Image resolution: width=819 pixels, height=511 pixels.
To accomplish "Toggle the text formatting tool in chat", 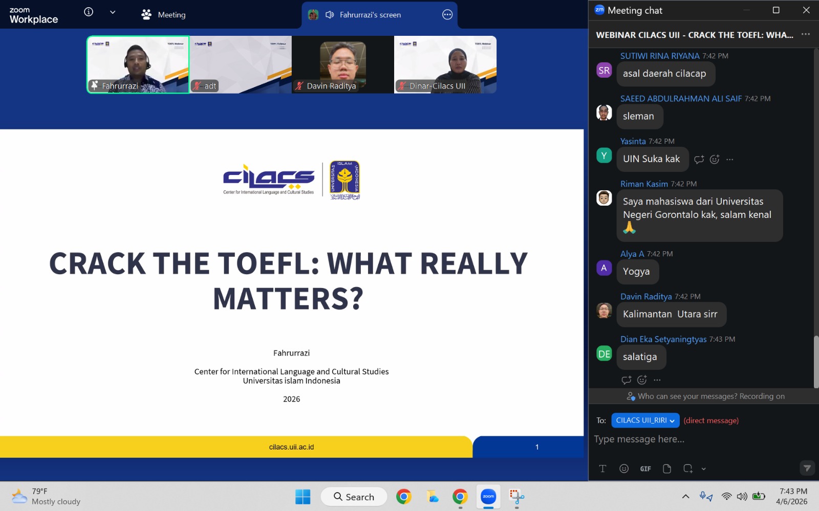I will pos(602,469).
